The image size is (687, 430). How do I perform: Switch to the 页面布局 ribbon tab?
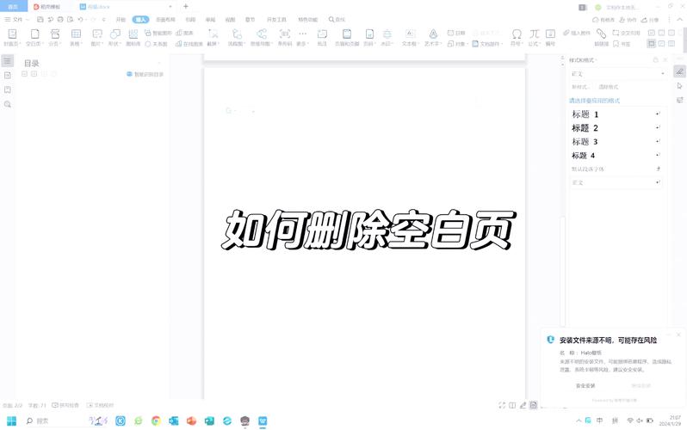(x=165, y=20)
